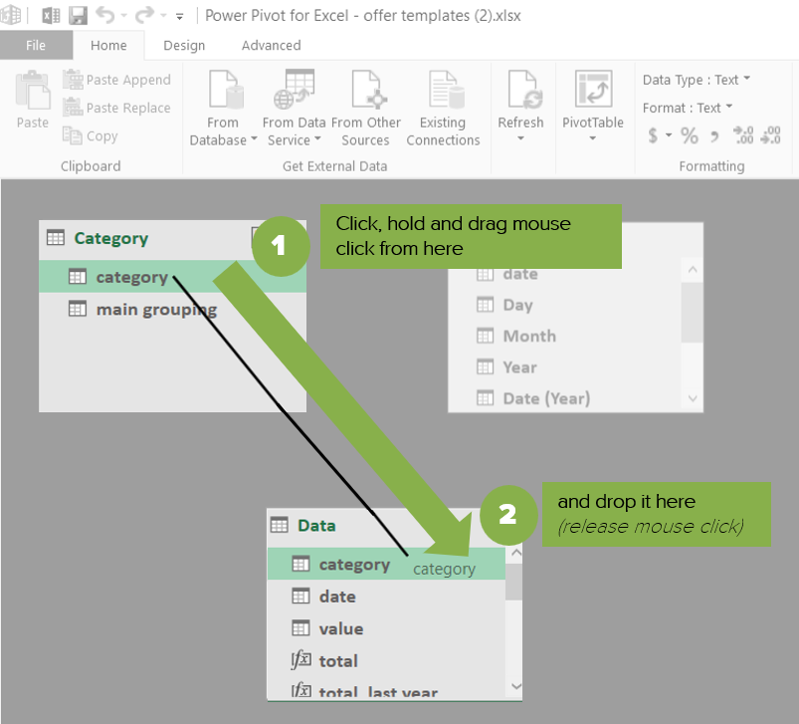Expand the currency format dropdown arrow
The height and width of the screenshot is (724, 799).
pos(669,135)
